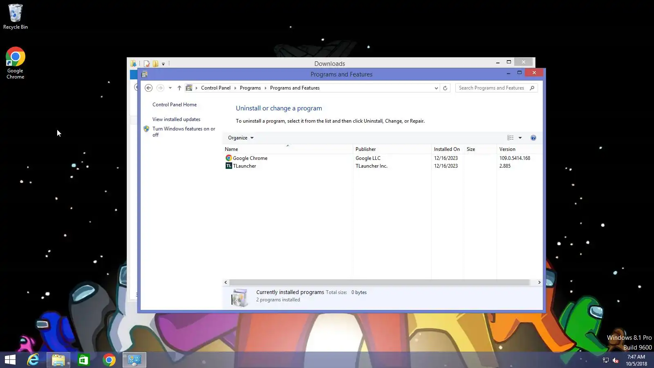
Task: Expand the view options dropdown arrow
Action: (x=520, y=138)
